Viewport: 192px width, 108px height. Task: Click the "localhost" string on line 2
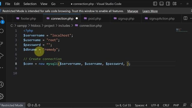point(61,35)
